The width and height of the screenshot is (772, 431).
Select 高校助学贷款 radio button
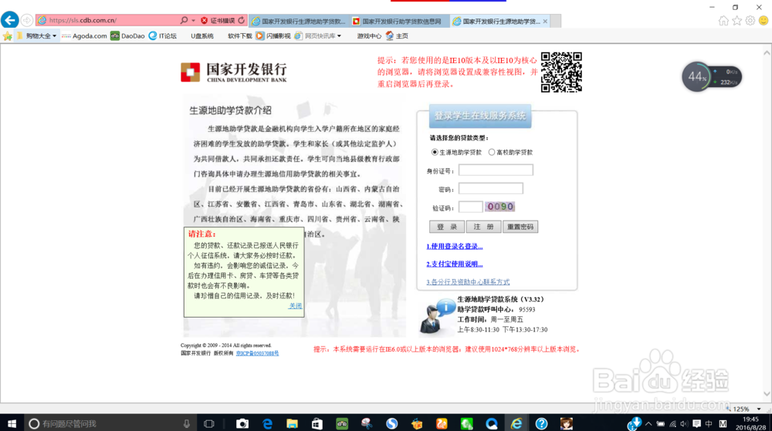click(491, 153)
